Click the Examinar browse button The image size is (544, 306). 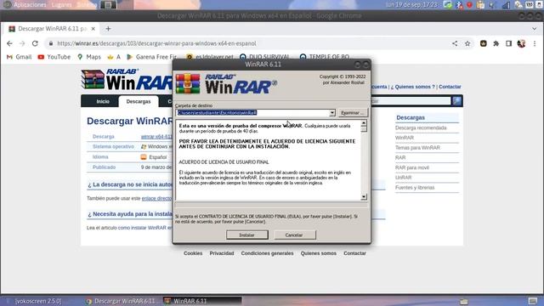(352, 113)
